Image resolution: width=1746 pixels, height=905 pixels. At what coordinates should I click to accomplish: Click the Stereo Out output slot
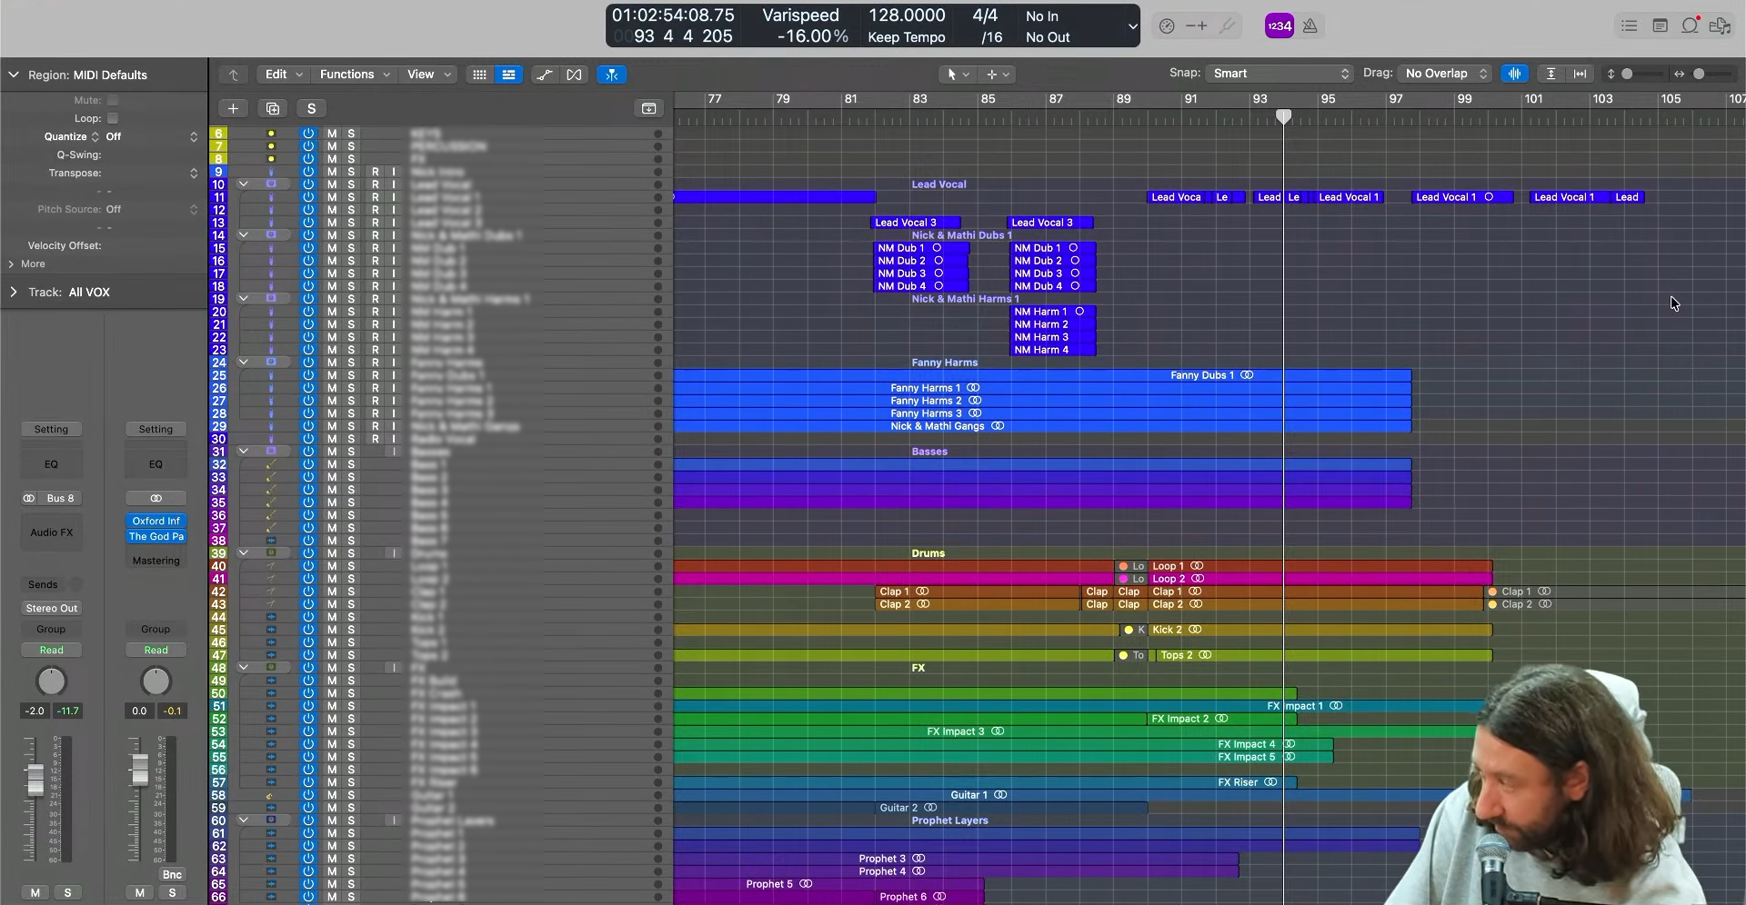(x=52, y=608)
